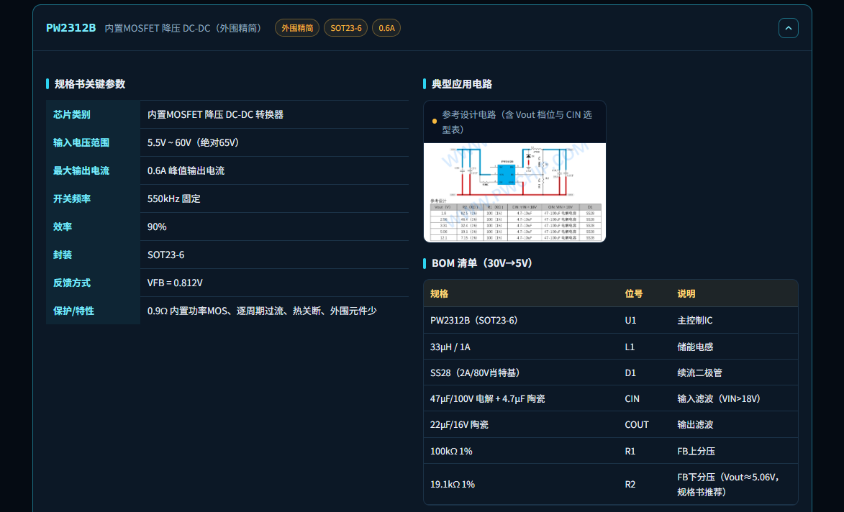Click the 输入滤波（VIN>18V）description cell
This screenshot has width=844, height=512.
(x=719, y=398)
